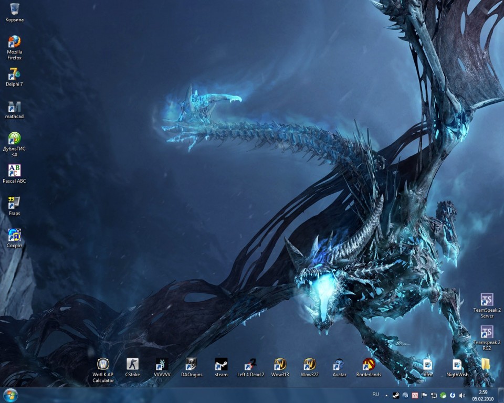Screen dimensions: 504x403
Task: Select the DAOrigins desktop shortcut
Action: (x=192, y=367)
